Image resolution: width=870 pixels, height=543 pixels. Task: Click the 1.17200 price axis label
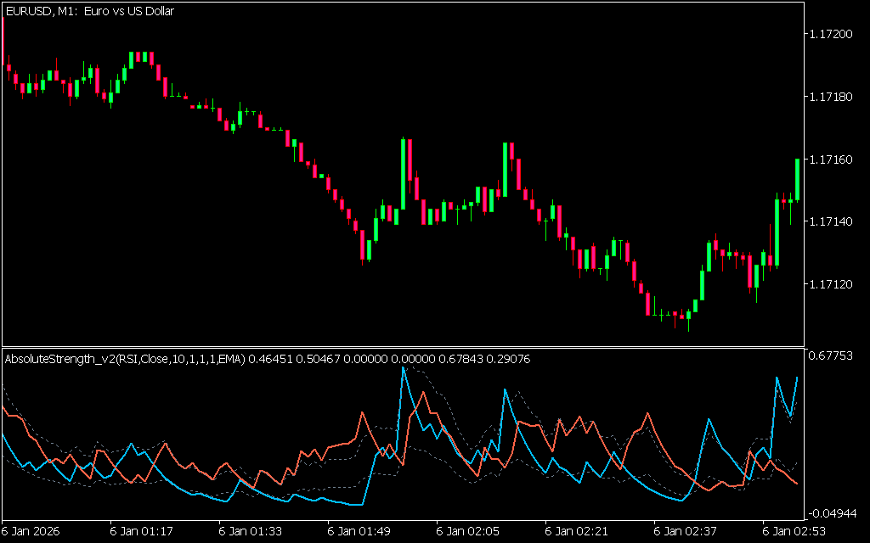coord(832,34)
